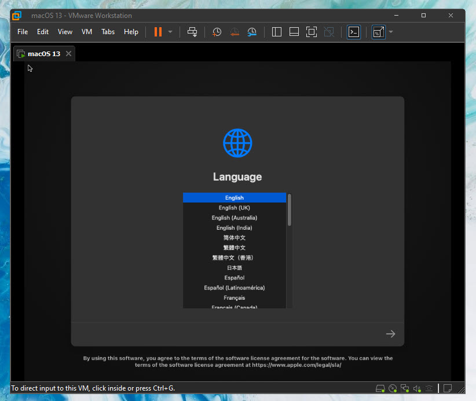The height and width of the screenshot is (401, 476).
Task: Take a snapshot of this VM
Action: coord(217,32)
